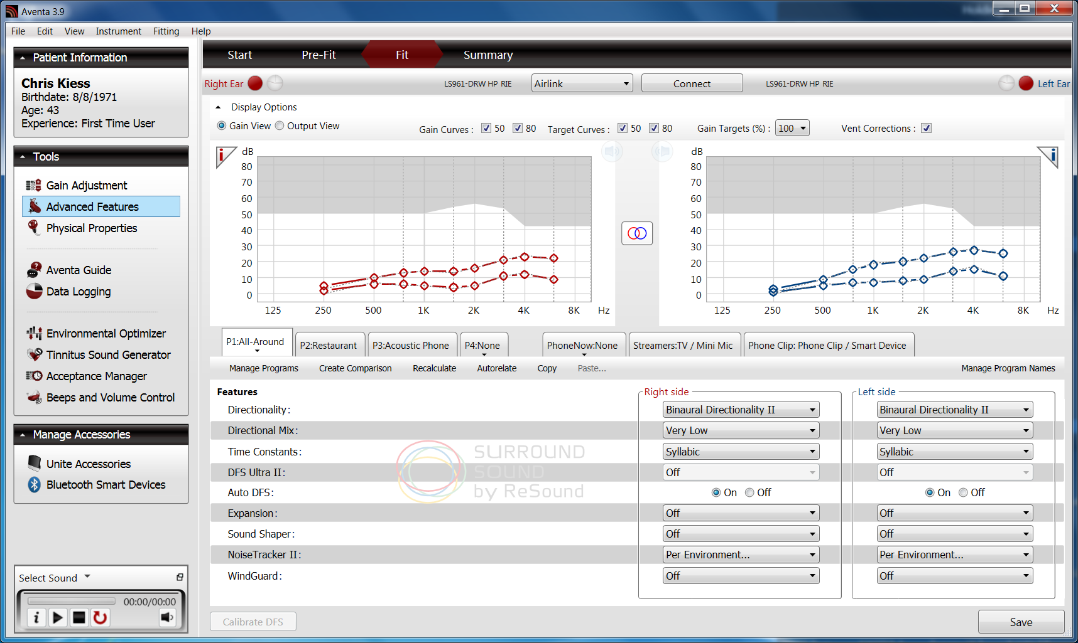Launch the Aventa Guide icon
This screenshot has width=1078, height=643.
pyautogui.click(x=34, y=270)
